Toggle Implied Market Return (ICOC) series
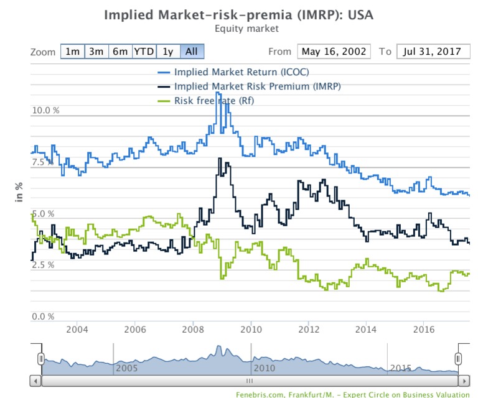The height and width of the screenshot is (398, 478). 241,72
